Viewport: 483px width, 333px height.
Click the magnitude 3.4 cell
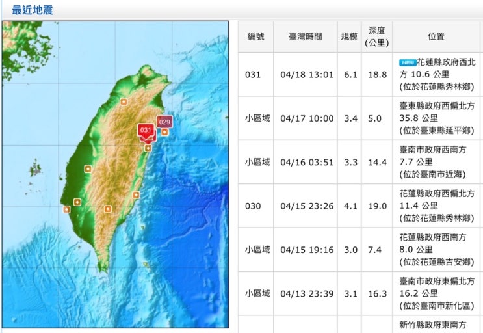click(350, 118)
